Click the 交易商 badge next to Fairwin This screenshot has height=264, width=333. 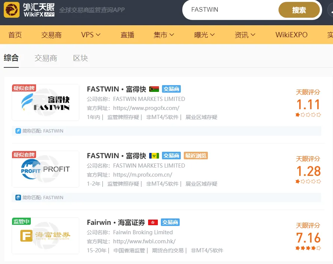tap(170, 222)
